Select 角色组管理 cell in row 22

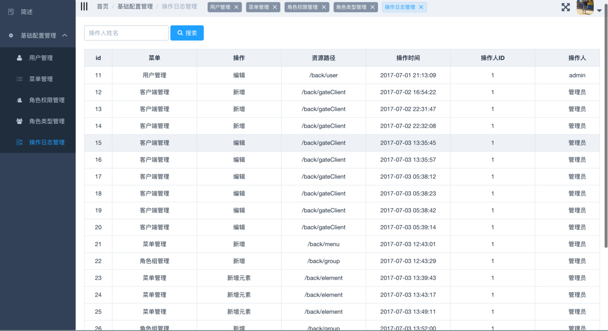(x=154, y=261)
